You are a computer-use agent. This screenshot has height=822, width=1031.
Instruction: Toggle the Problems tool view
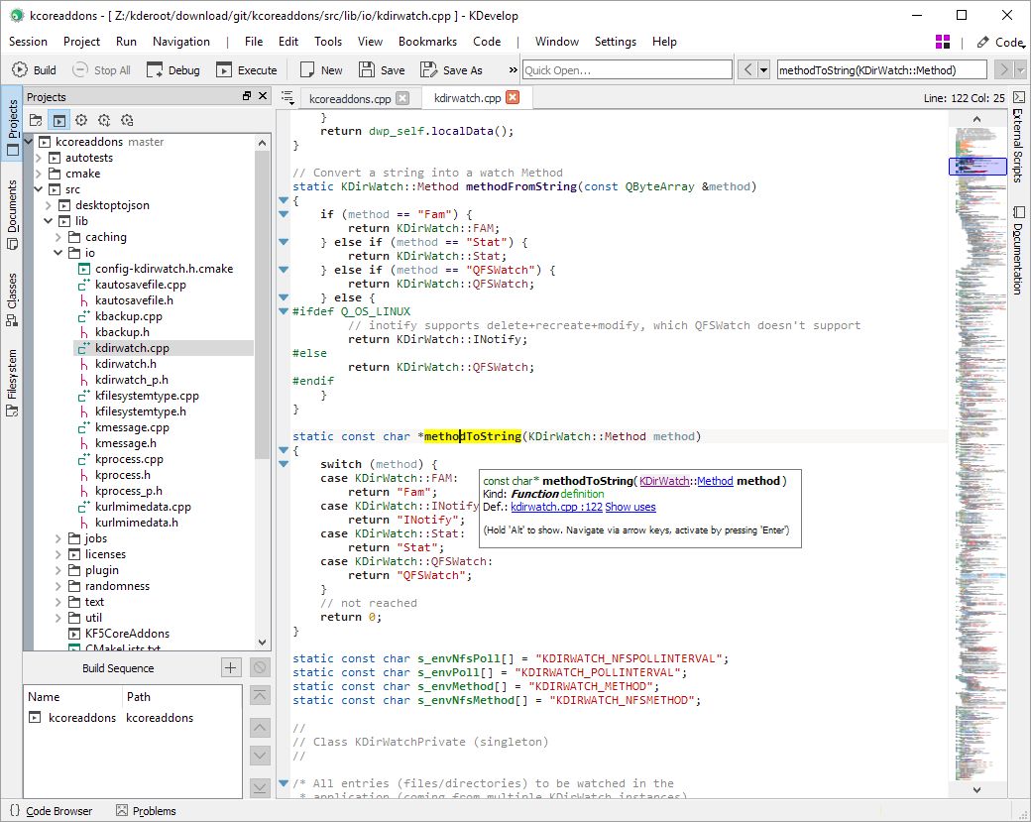coord(146,811)
